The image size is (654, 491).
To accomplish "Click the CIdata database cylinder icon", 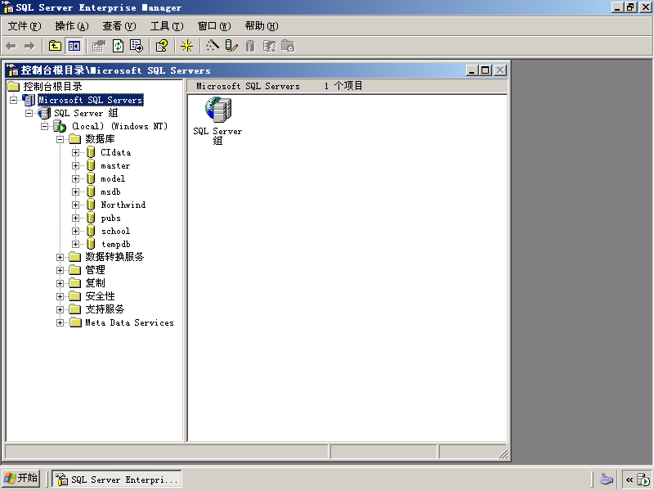I will click(91, 152).
